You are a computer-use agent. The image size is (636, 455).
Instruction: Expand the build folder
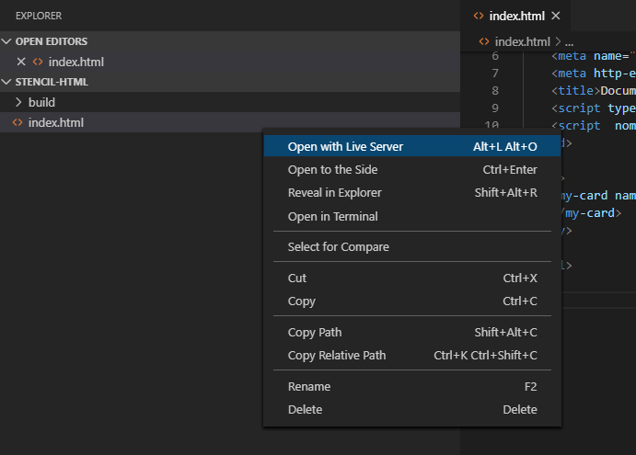pyautogui.click(x=18, y=102)
